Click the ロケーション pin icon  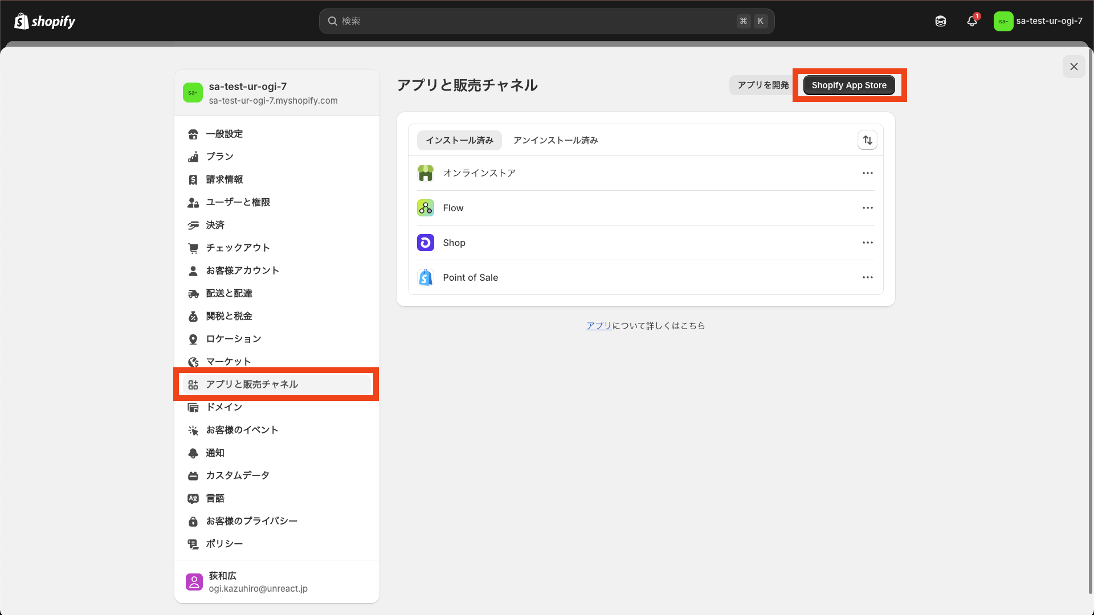click(x=194, y=339)
